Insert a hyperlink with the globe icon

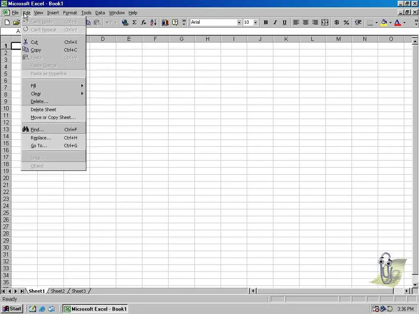click(x=125, y=22)
